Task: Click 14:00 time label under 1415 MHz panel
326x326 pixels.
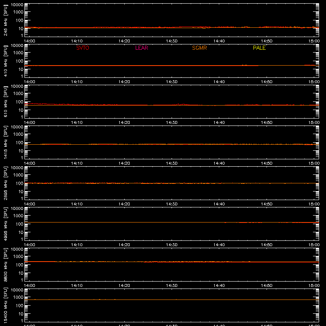Action: [x=29, y=163]
